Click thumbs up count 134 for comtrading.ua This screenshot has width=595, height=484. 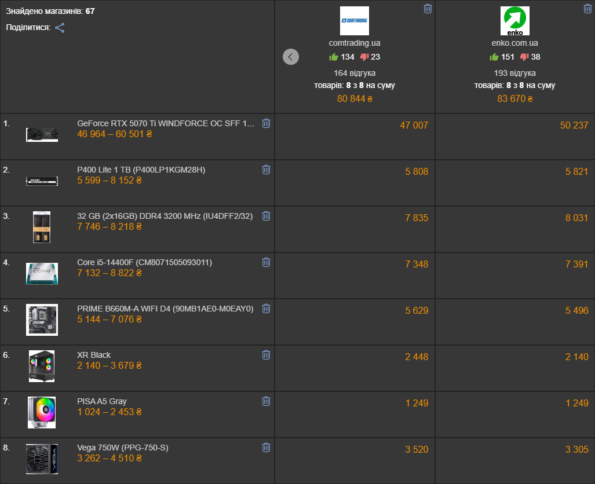pos(341,57)
